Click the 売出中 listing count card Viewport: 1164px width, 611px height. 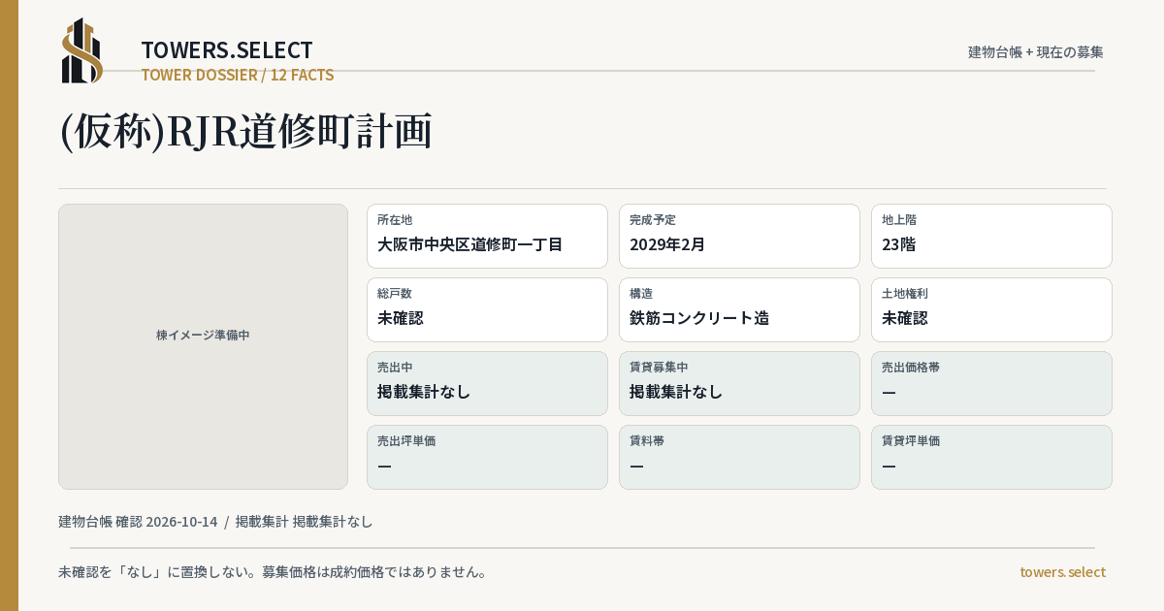[x=487, y=383]
